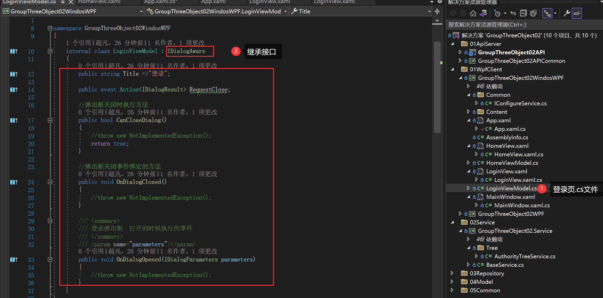This screenshot has width=603, height=298.
Task: Click the Pending Changes Filter clock icon
Action: pyautogui.click(x=497, y=13)
